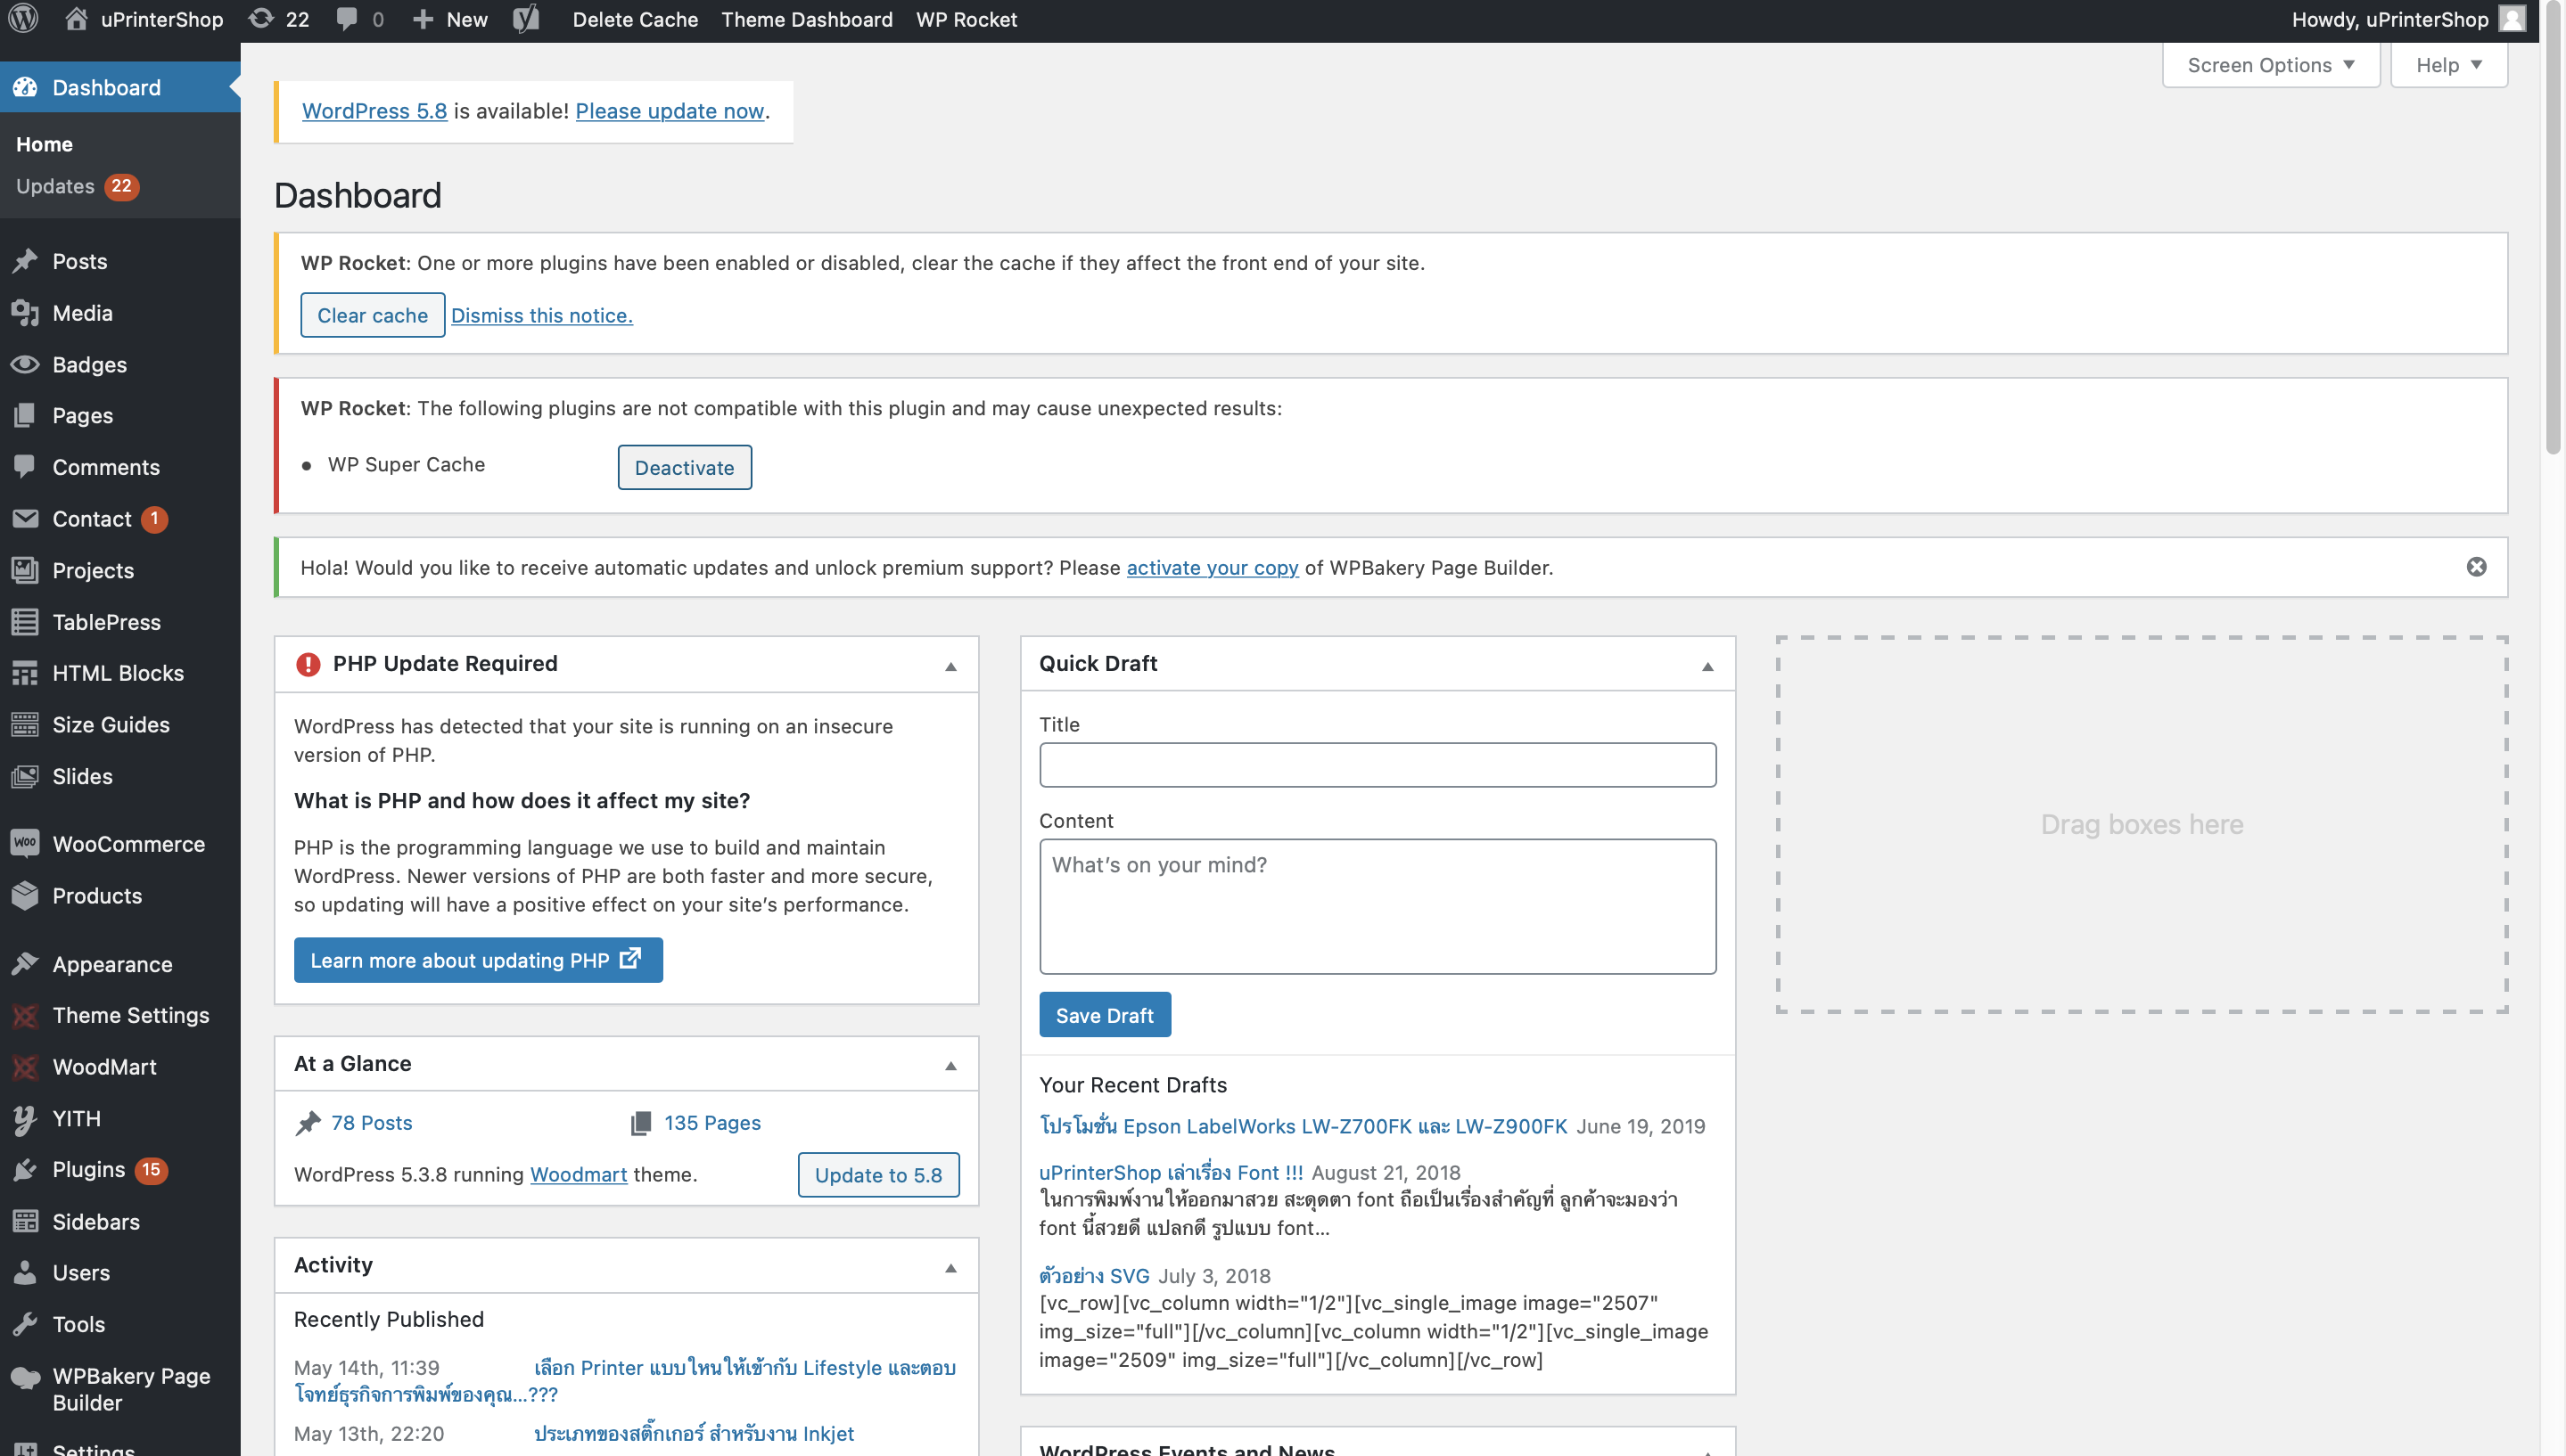Image resolution: width=2566 pixels, height=1456 pixels.
Task: Click the Badges eye icon in sidebar
Action: click(25, 364)
